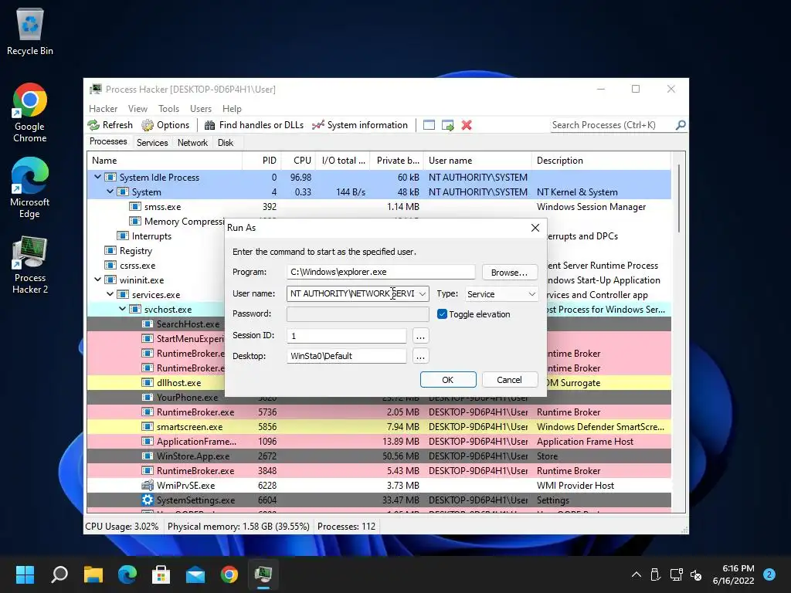This screenshot has height=593, width=791.
Task: Click find window and thread icon
Action: [x=447, y=125]
